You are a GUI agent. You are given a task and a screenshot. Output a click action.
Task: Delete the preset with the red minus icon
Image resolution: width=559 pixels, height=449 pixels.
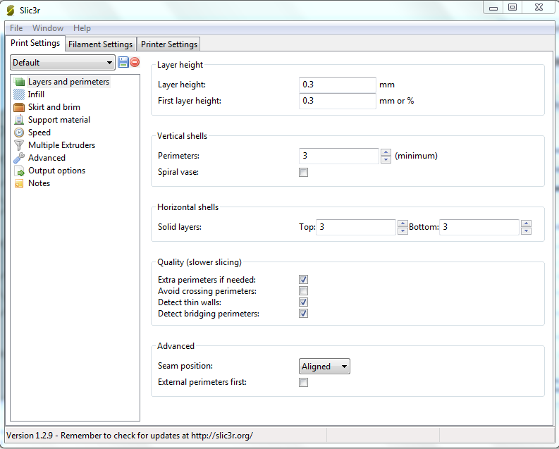(x=135, y=62)
